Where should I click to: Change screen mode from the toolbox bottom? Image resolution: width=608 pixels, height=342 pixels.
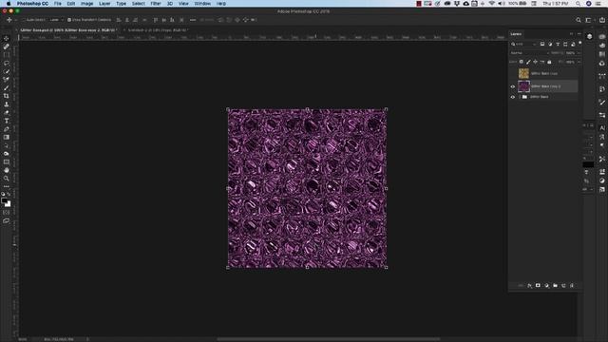pos(7,221)
